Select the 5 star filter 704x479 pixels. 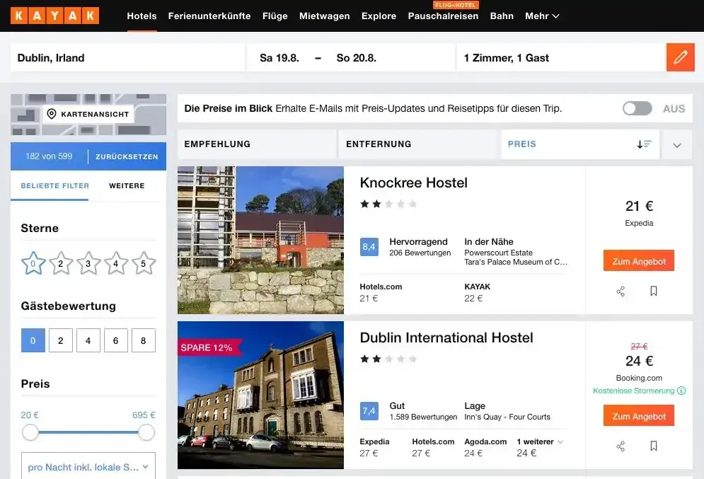144,263
